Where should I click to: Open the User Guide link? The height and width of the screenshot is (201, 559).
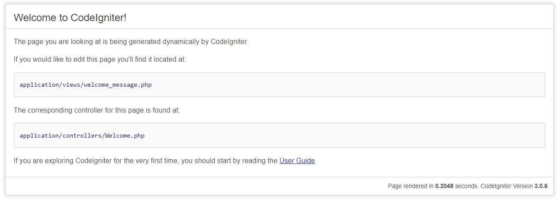pos(297,161)
